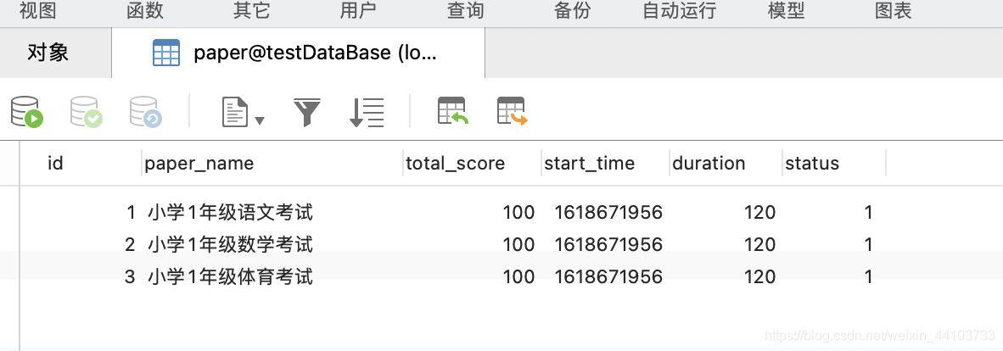The height and width of the screenshot is (351, 1003).
Task: Click status value in 数学考试 row
Action: tap(868, 244)
